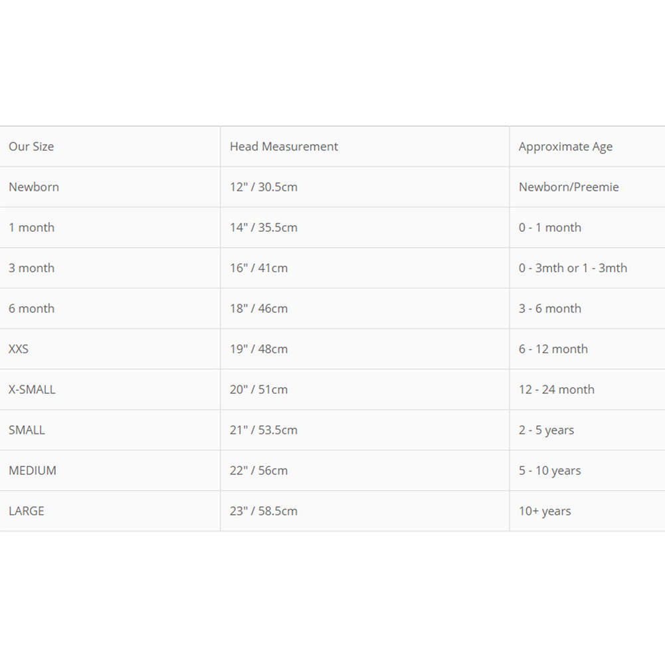This screenshot has height=665, width=665.
Task: Click the '6 month' size row label
Action: pyautogui.click(x=31, y=309)
